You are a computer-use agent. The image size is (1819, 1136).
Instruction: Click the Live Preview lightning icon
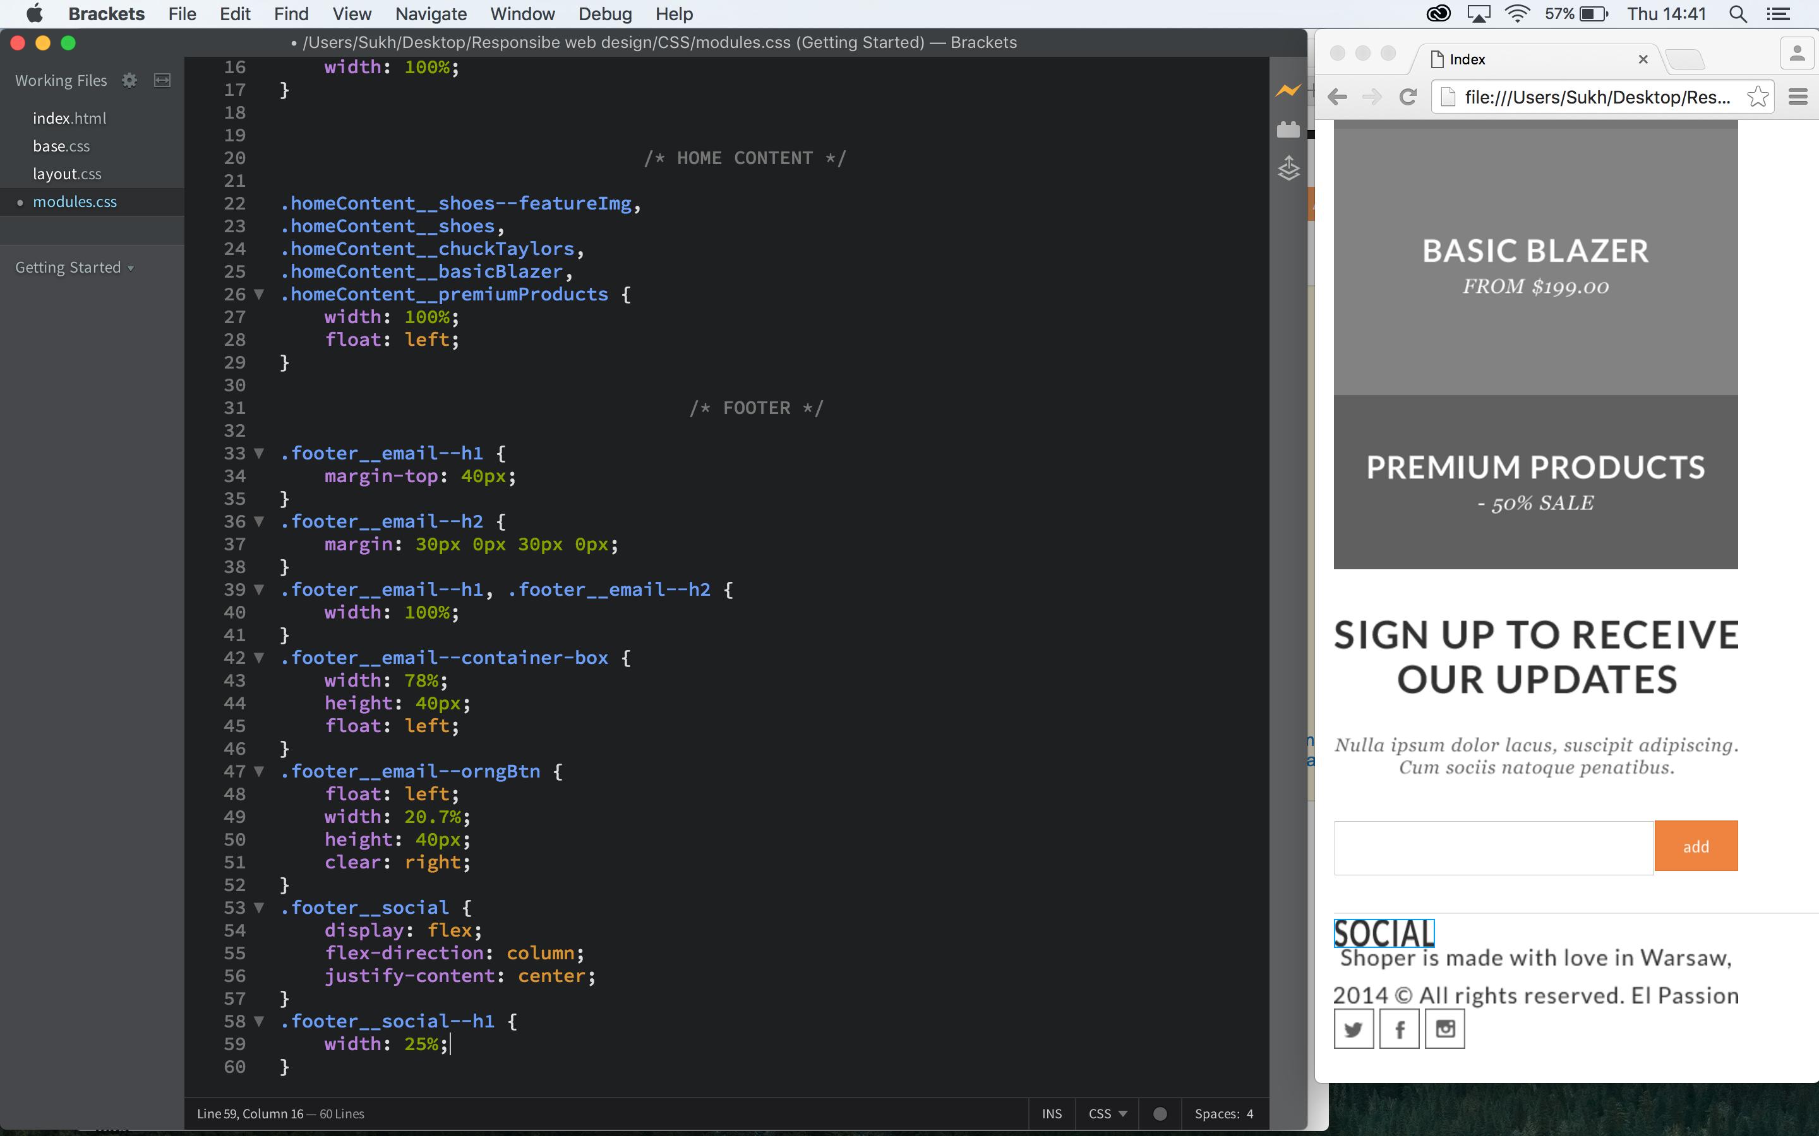[x=1288, y=90]
